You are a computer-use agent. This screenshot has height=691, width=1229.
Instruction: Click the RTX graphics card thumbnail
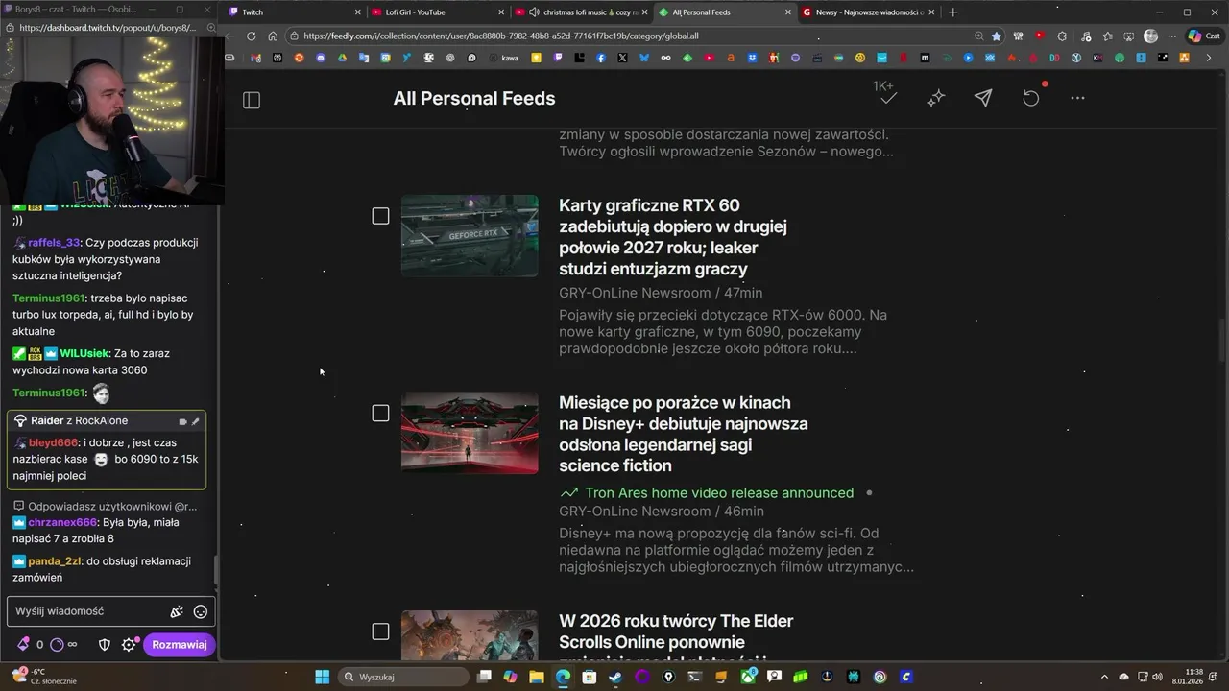[470, 236]
